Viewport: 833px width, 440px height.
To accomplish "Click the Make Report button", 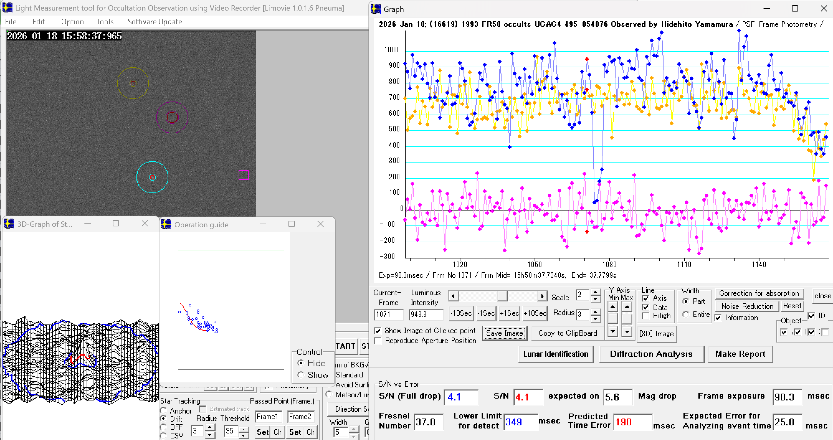I will tap(740, 354).
